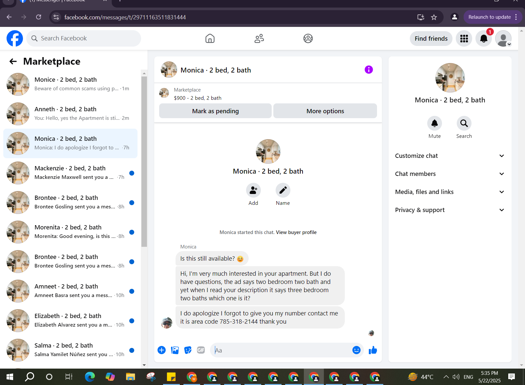The height and width of the screenshot is (385, 525).
Task: Click the browser address bar URL
Action: point(125,17)
